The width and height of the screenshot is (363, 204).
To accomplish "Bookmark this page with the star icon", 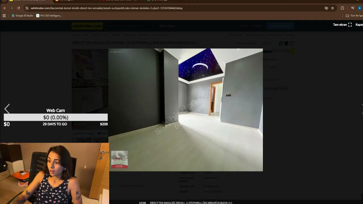I will pos(333,8).
